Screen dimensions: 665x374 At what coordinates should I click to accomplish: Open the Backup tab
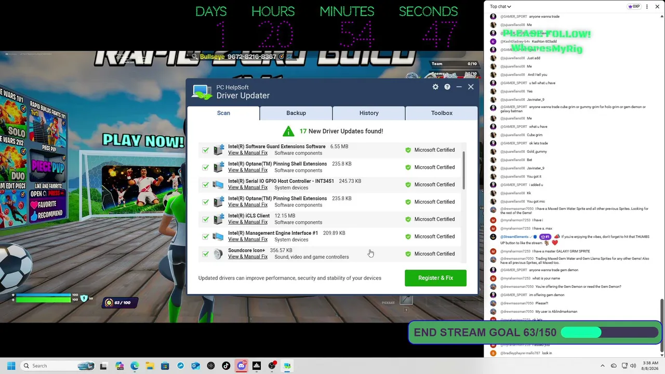(x=296, y=113)
